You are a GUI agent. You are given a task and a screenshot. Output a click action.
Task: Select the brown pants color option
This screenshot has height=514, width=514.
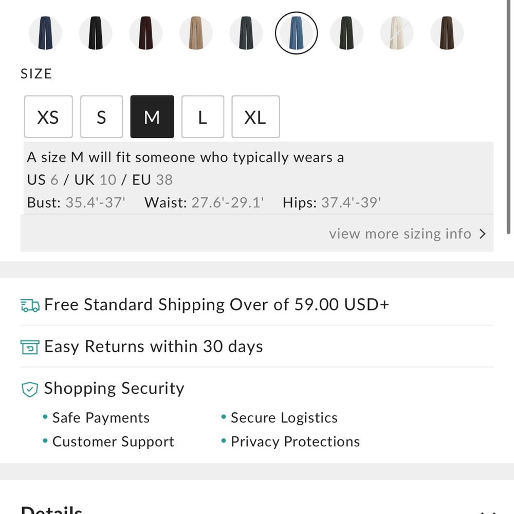click(x=447, y=33)
